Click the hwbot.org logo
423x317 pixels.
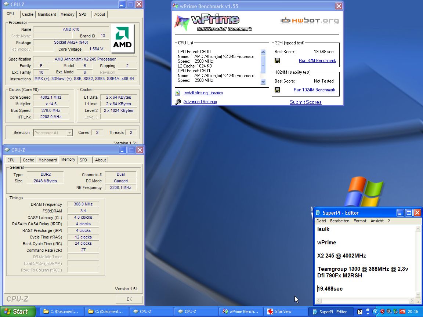310,21
